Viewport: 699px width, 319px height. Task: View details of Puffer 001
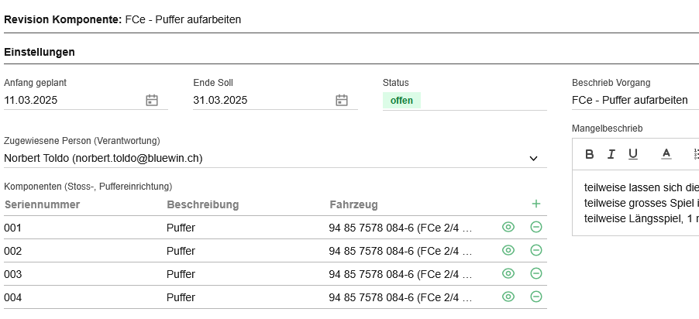pyautogui.click(x=508, y=227)
